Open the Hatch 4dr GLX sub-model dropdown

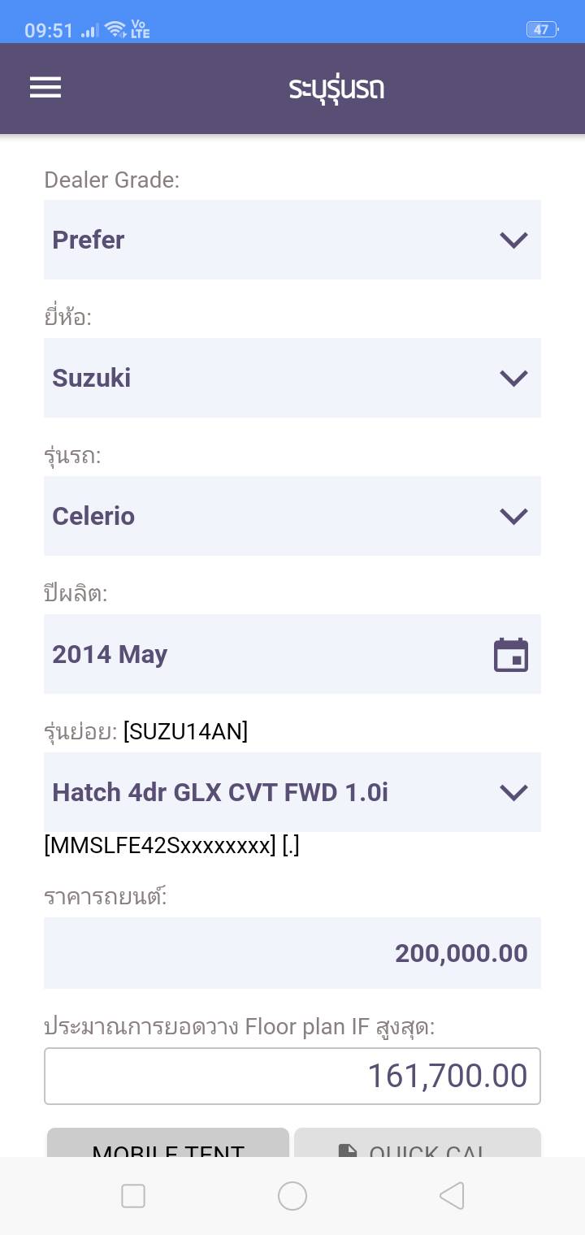click(292, 792)
